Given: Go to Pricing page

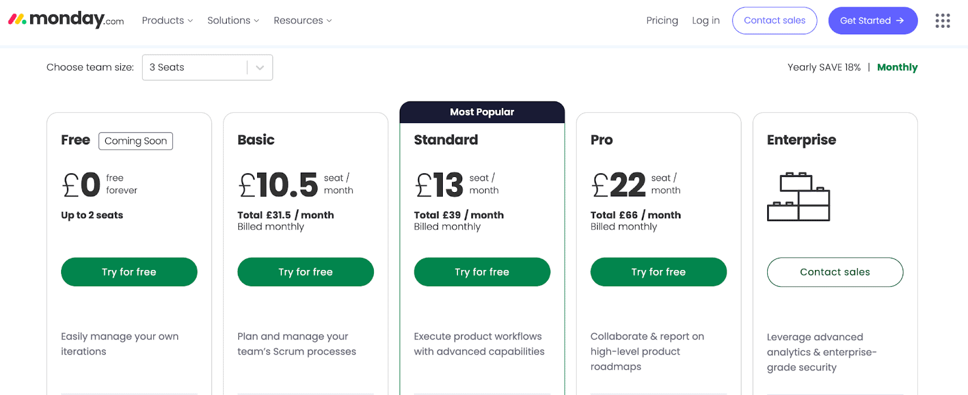Looking at the screenshot, I should [662, 21].
